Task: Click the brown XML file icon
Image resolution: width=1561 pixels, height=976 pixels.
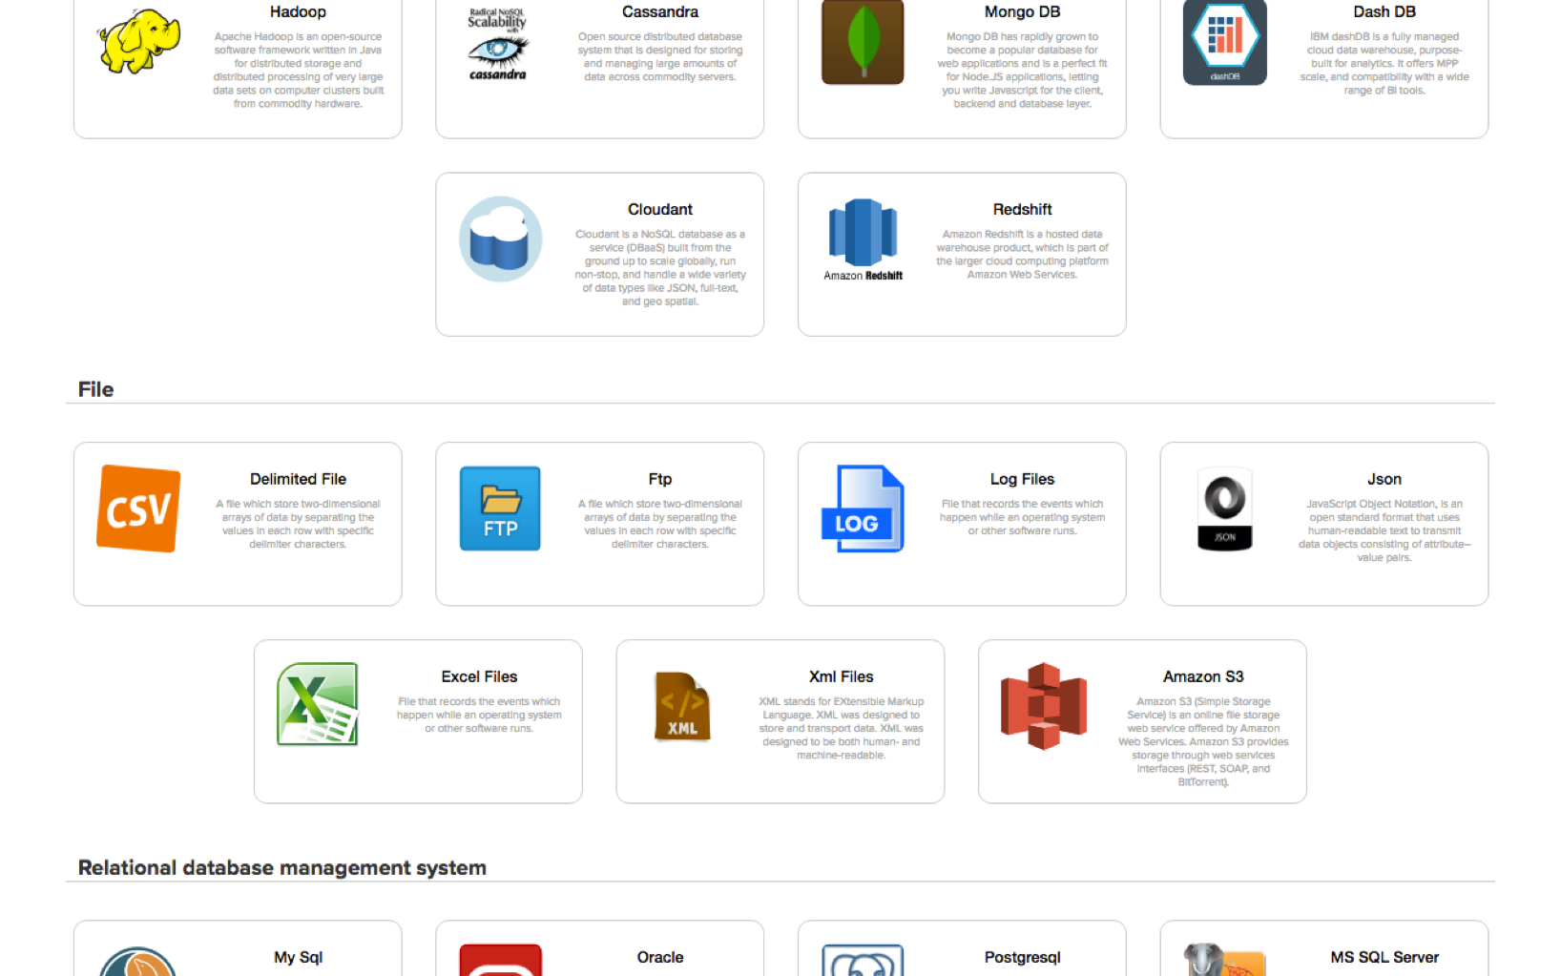Action: [682, 707]
